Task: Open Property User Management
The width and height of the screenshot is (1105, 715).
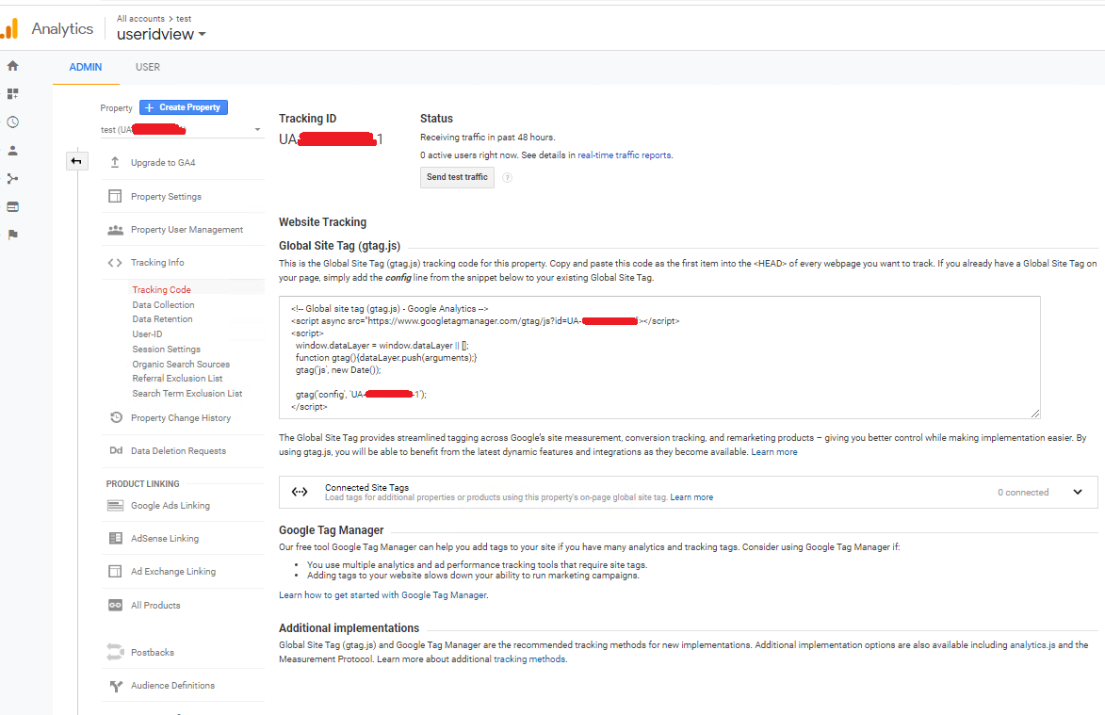Action: 187,230
